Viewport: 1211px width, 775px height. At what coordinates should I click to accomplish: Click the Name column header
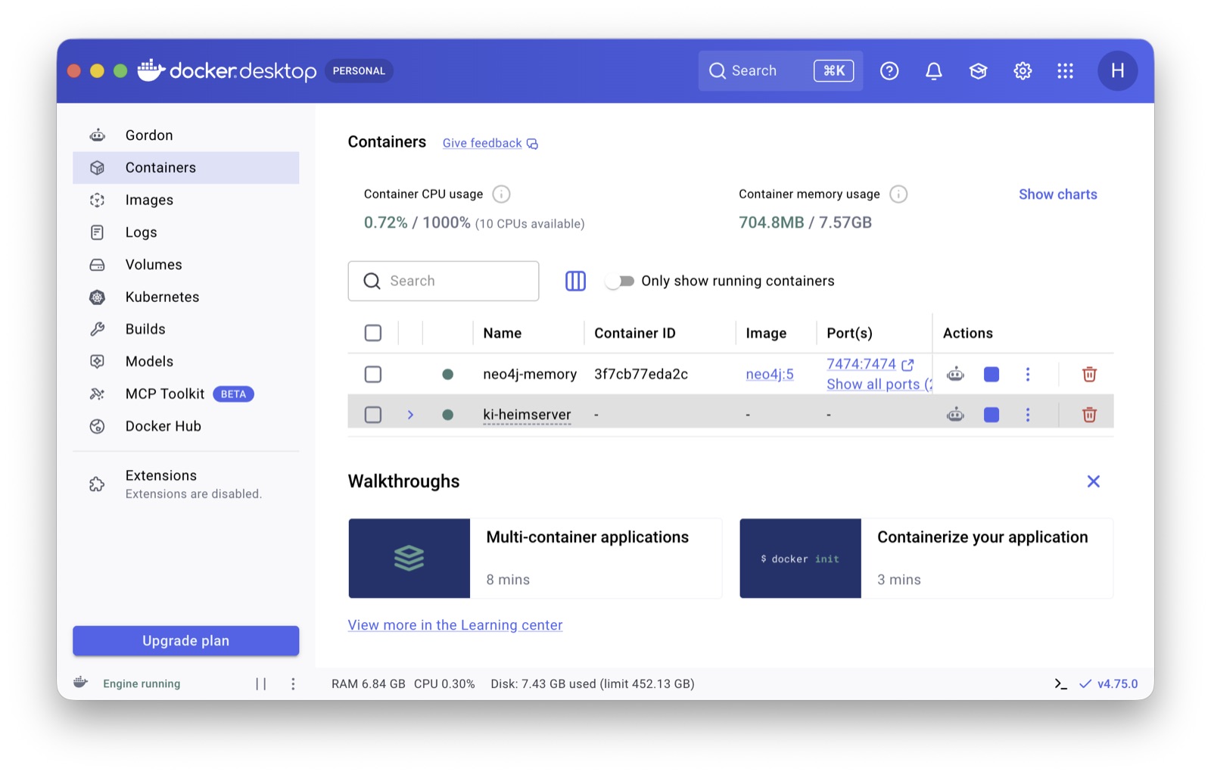pos(503,333)
